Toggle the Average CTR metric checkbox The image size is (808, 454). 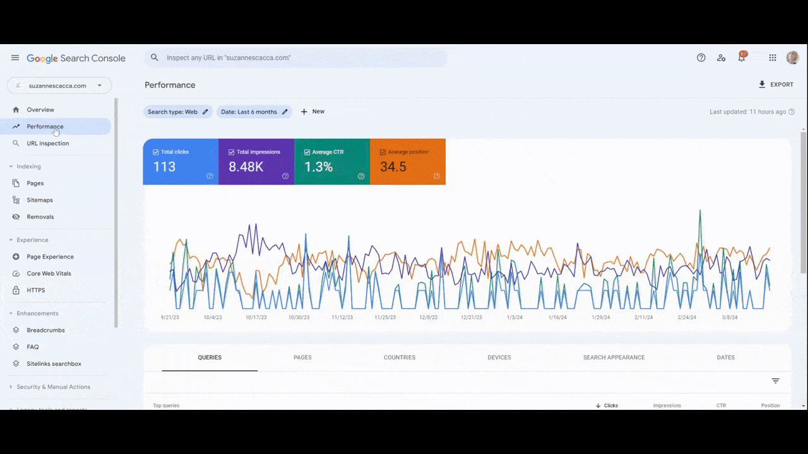click(x=306, y=151)
